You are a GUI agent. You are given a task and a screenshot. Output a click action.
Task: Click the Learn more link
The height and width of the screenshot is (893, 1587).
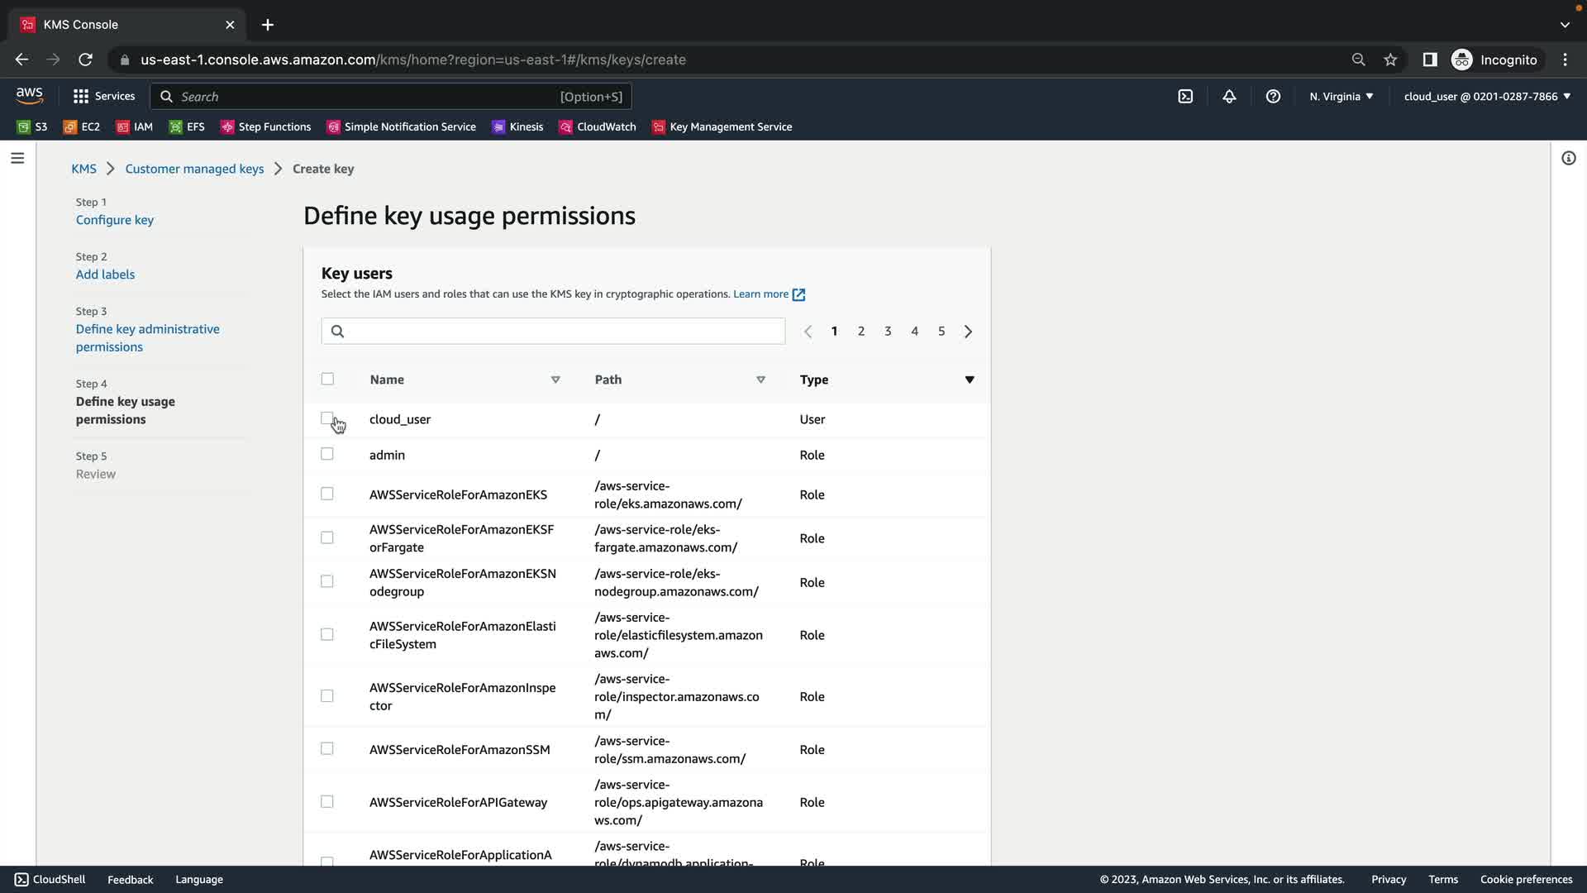click(x=760, y=294)
